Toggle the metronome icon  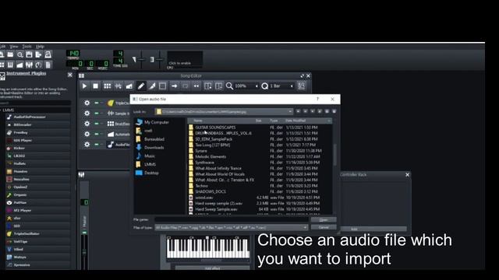click(48, 54)
